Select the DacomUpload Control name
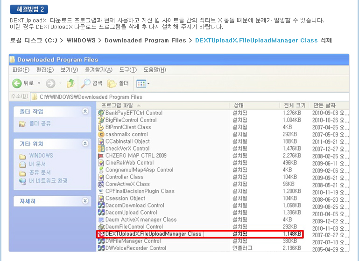 (131, 213)
